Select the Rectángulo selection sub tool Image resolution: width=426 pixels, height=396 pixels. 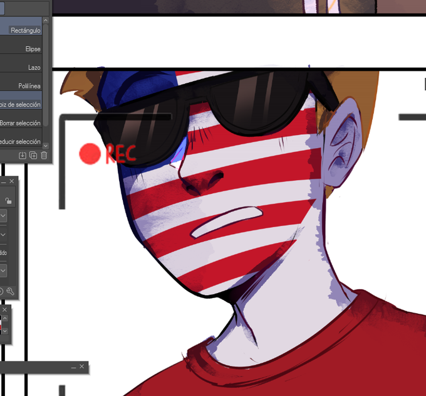tap(21, 26)
